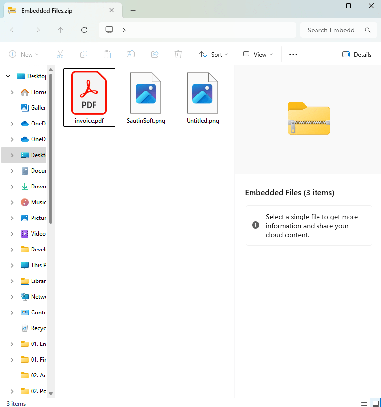Select the Untitled.png image file
381x407 pixels.
click(203, 97)
